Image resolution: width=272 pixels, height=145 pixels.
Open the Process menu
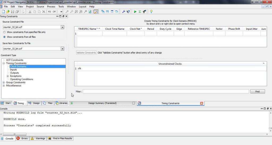click(x=51, y=7)
